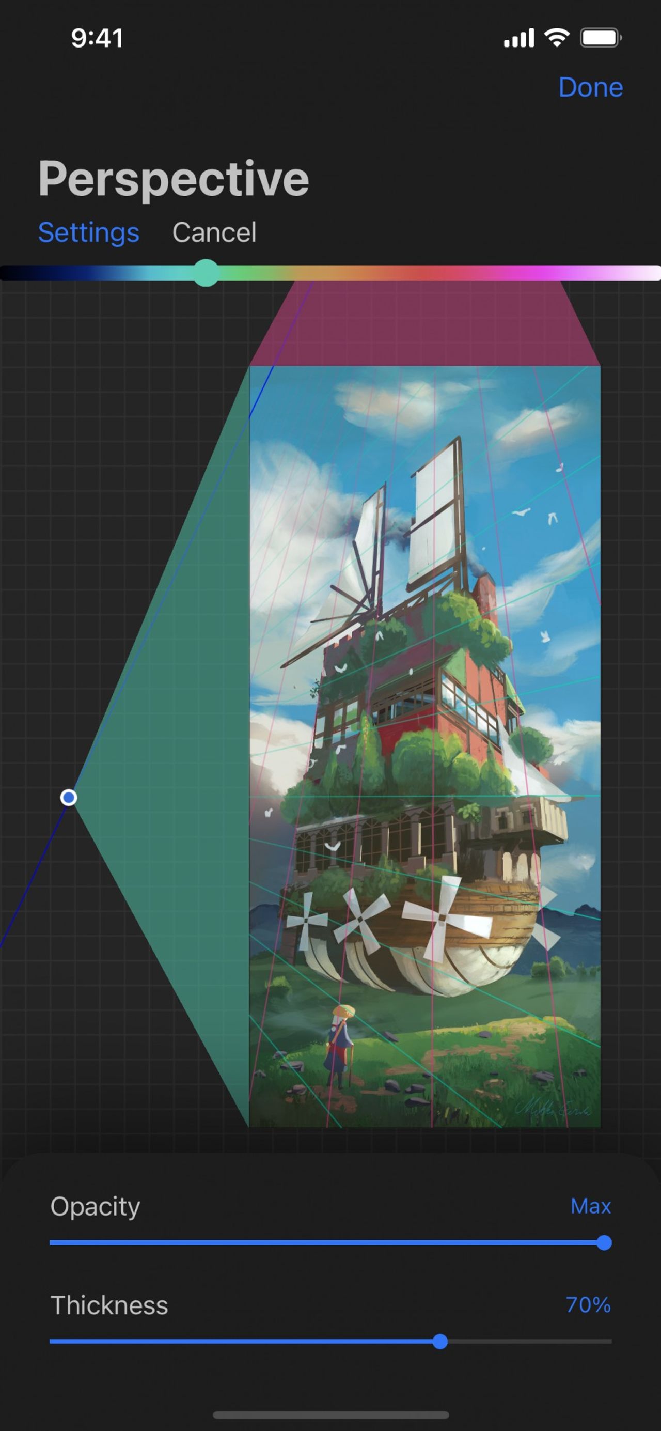Tap the Max opacity value

[x=590, y=1206]
